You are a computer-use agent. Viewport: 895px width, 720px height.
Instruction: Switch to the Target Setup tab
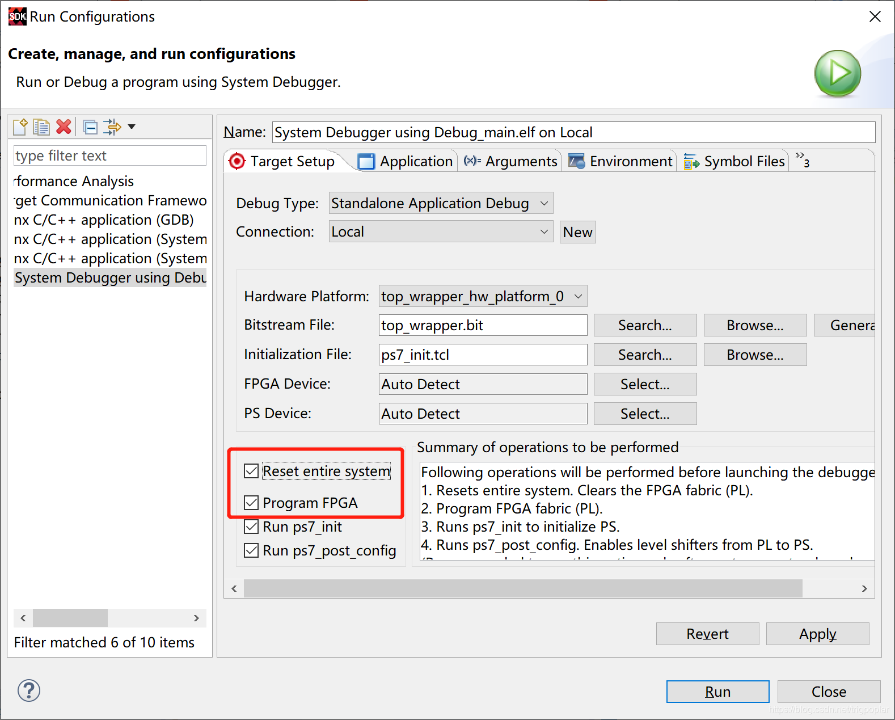(x=282, y=161)
